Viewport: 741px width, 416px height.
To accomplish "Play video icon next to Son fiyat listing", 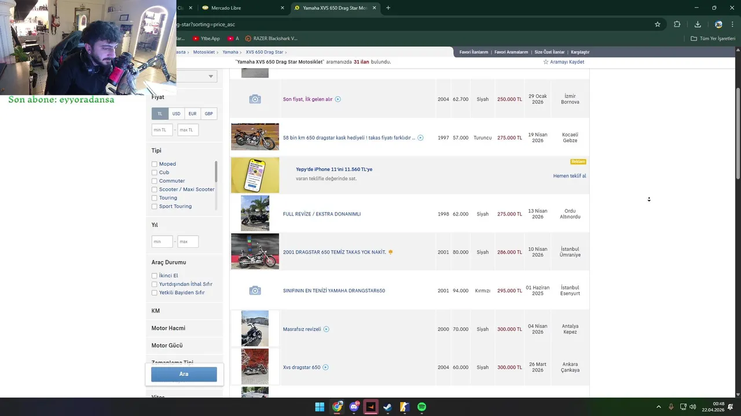I will click(338, 99).
